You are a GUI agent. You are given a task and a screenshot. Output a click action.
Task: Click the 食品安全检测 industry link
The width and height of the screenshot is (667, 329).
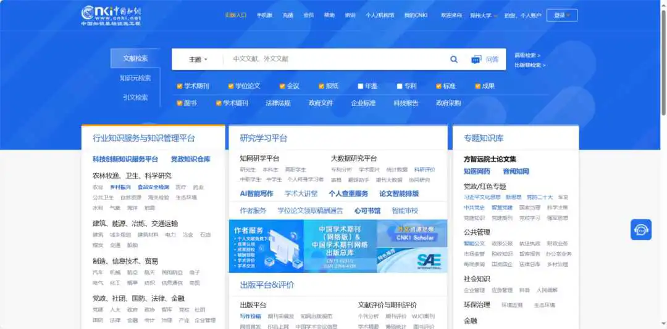click(x=153, y=187)
